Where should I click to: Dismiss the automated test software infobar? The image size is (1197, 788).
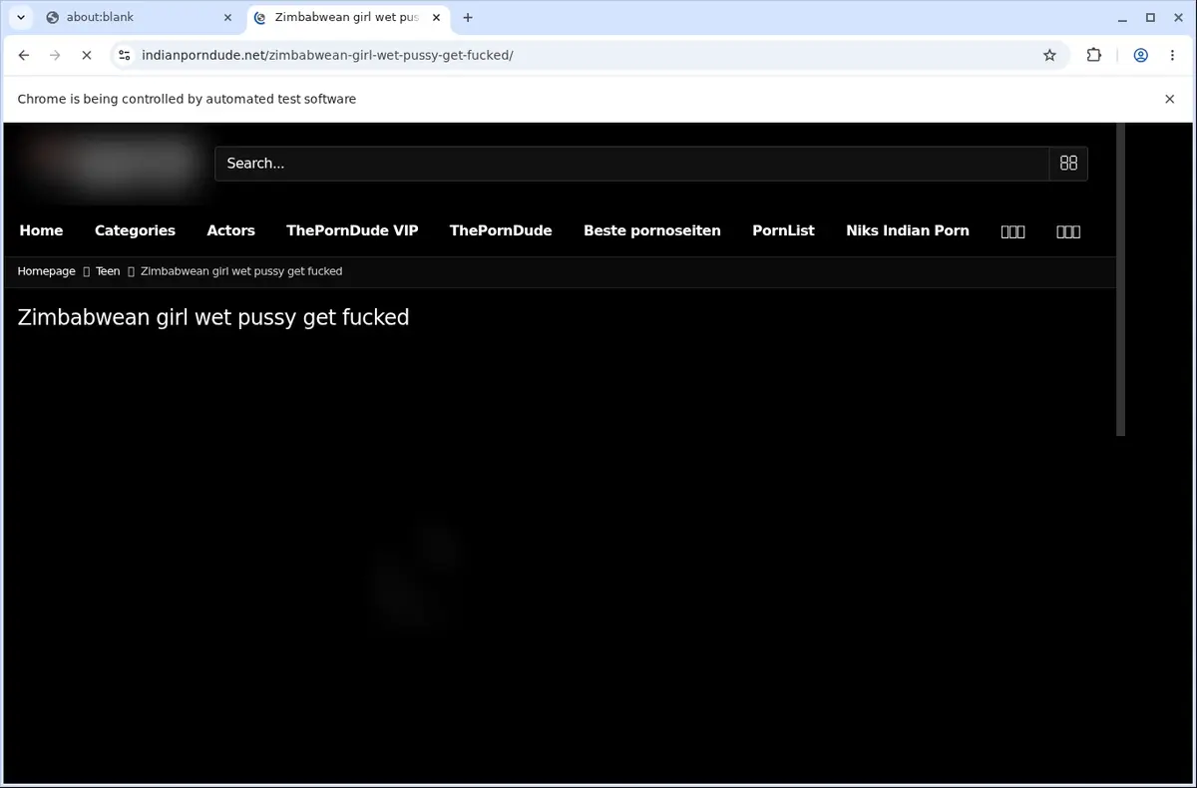1170,99
